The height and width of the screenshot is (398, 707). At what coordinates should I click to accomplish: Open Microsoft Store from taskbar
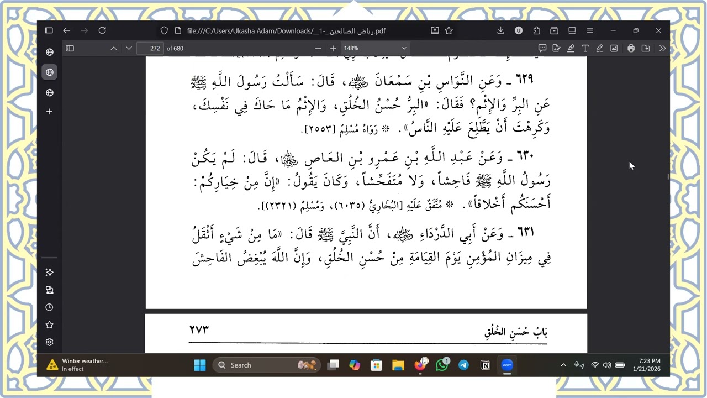pos(376,365)
